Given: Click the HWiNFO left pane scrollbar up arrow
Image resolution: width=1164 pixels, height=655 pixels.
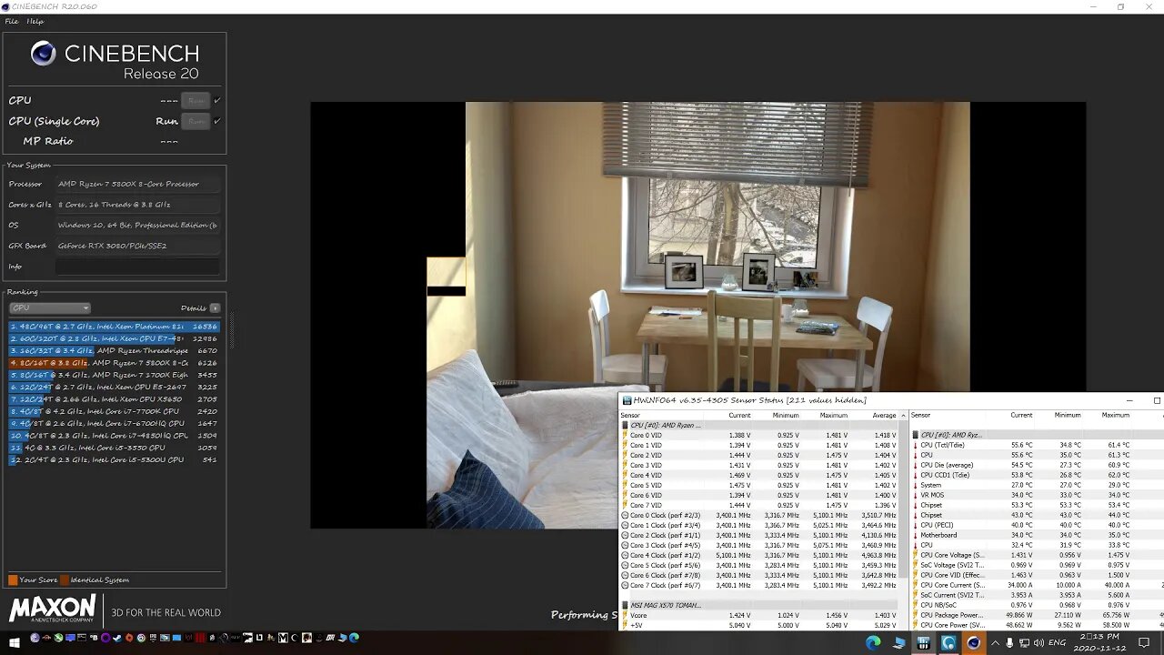Looking at the screenshot, I should (x=904, y=415).
